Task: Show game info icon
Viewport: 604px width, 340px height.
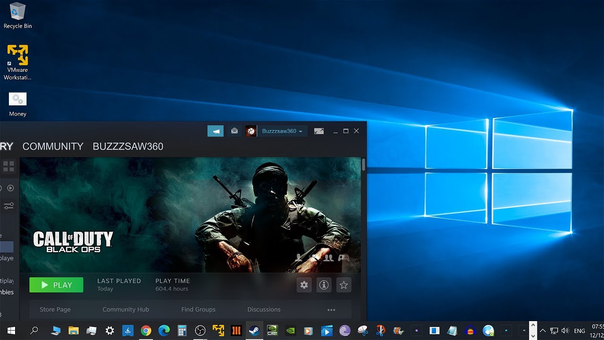Action: 324,285
